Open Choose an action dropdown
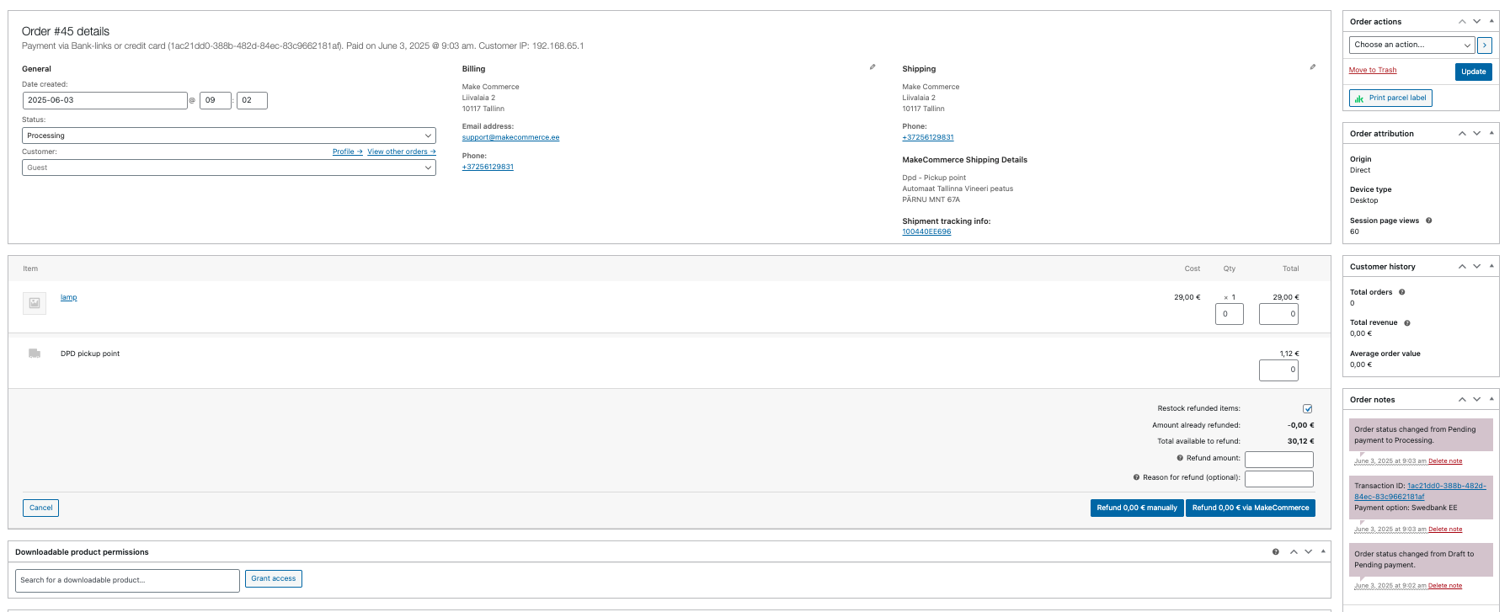 pyautogui.click(x=1412, y=45)
